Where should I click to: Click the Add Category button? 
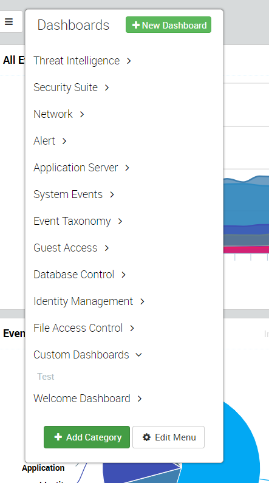(x=87, y=437)
